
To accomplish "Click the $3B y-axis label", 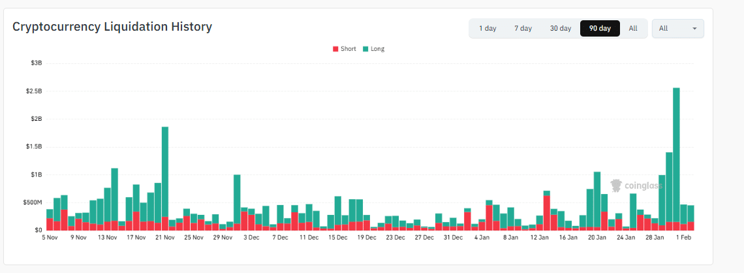I will pos(36,63).
